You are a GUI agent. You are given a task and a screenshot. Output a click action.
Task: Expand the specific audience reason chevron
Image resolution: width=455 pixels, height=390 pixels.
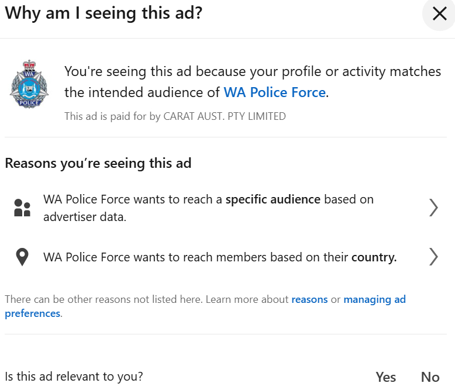click(x=433, y=208)
